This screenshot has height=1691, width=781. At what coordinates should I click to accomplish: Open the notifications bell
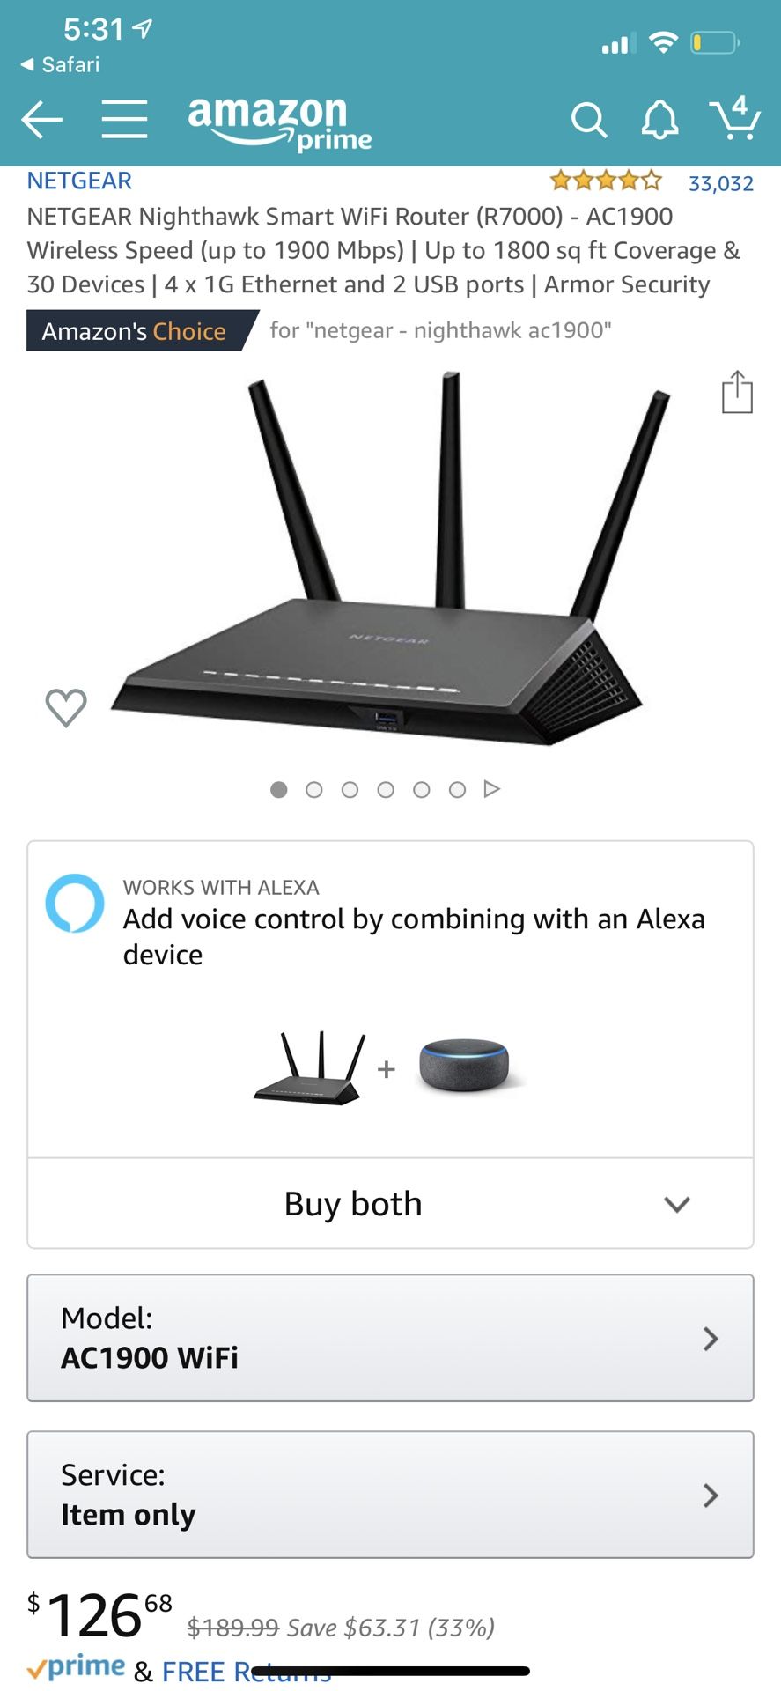tap(659, 120)
